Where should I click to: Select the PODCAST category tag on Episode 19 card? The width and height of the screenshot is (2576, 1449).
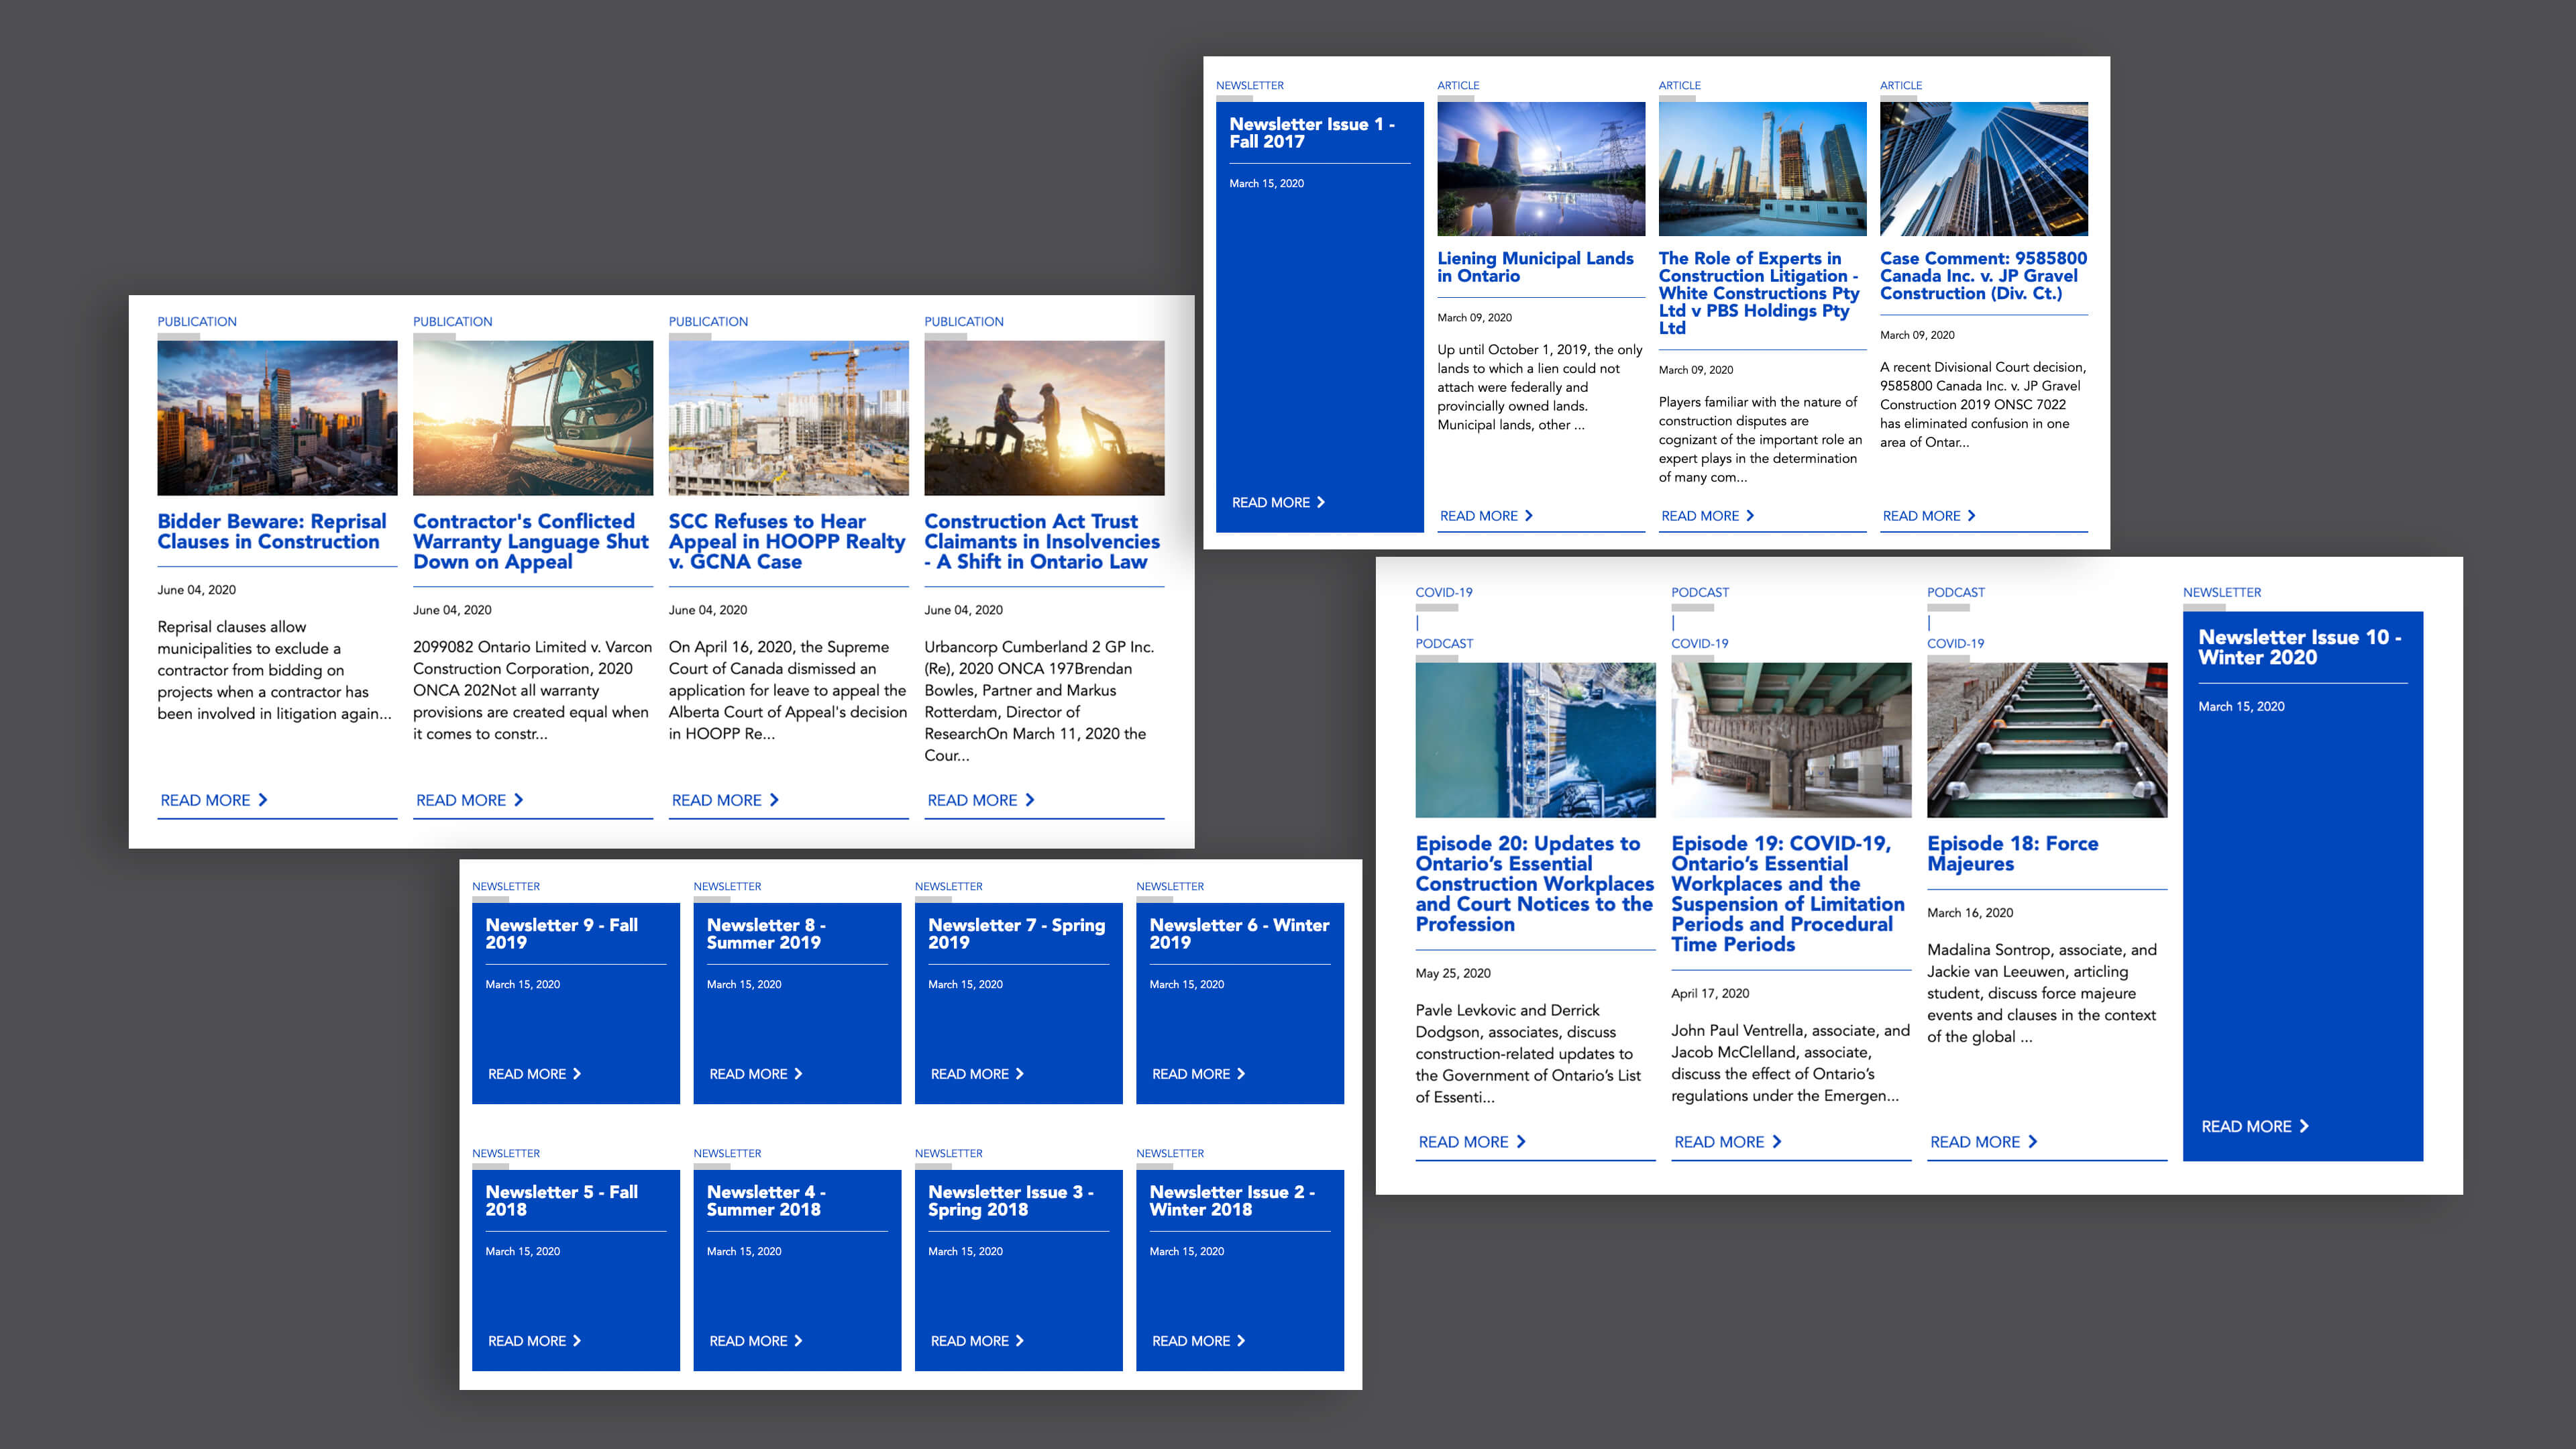point(1700,591)
